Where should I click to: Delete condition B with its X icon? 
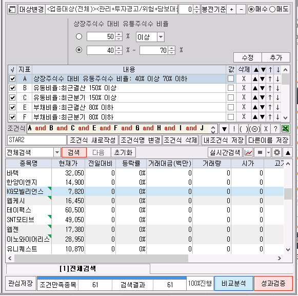(x=244, y=88)
